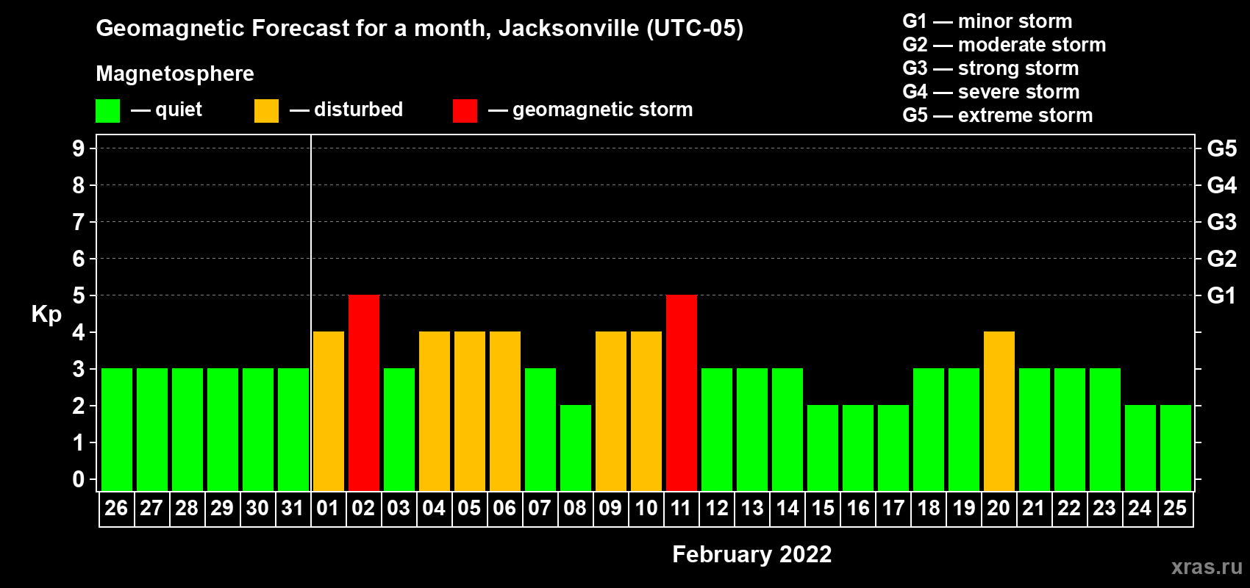Viewport: 1250px width, 588px height.
Task: Click the date label 18
Action: (929, 509)
